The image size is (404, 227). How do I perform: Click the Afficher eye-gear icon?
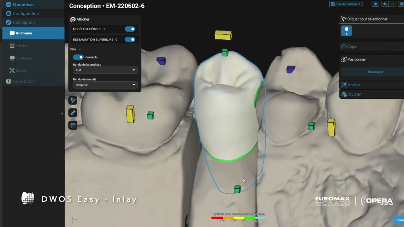[73, 19]
